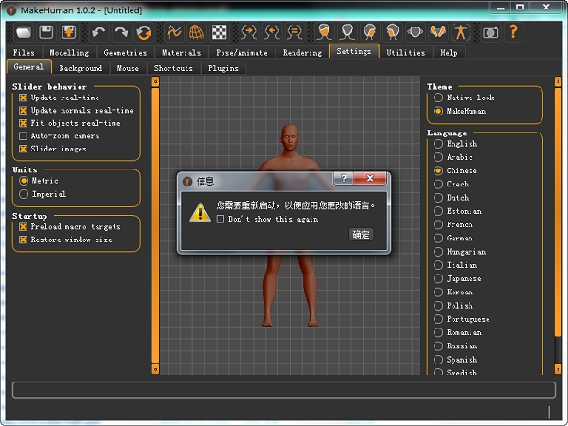Click the dialog's question mark help button
This screenshot has height=426, width=568.
[x=342, y=178]
